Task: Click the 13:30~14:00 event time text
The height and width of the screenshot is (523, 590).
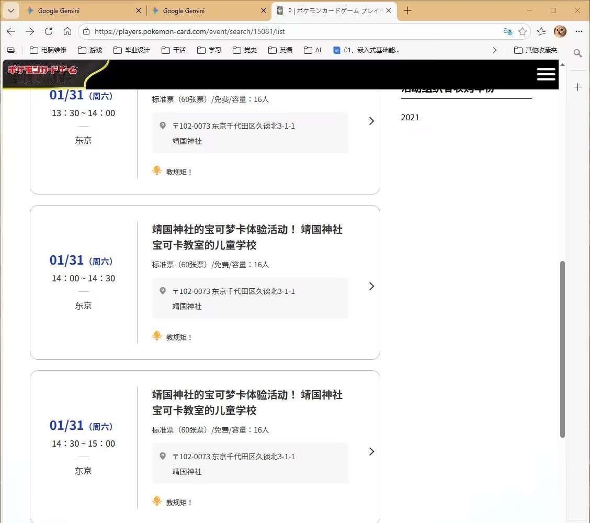Action: pyautogui.click(x=83, y=113)
